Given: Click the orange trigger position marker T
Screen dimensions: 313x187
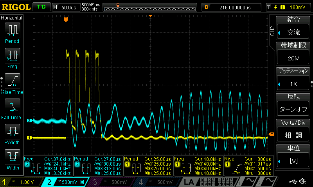Looking at the screenshot, I should click(x=66, y=19).
